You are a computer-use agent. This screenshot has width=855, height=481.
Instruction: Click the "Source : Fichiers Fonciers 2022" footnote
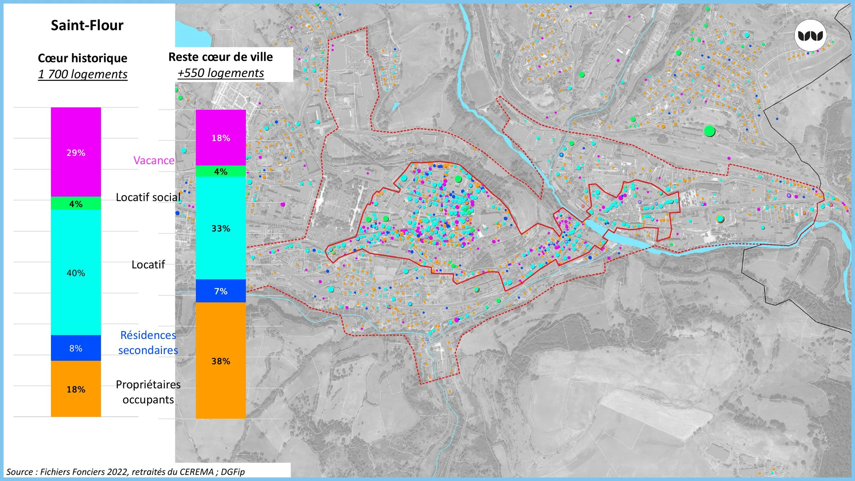(x=125, y=472)
